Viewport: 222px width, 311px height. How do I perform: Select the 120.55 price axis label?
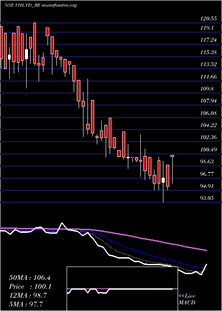pos(208,19)
